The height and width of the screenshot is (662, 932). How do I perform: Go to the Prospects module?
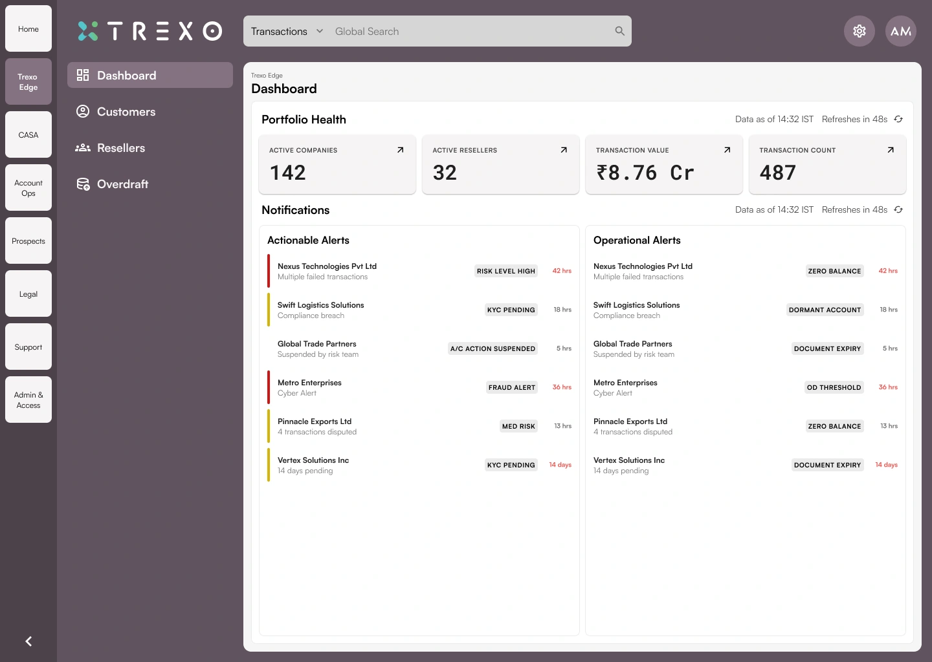pyautogui.click(x=28, y=240)
